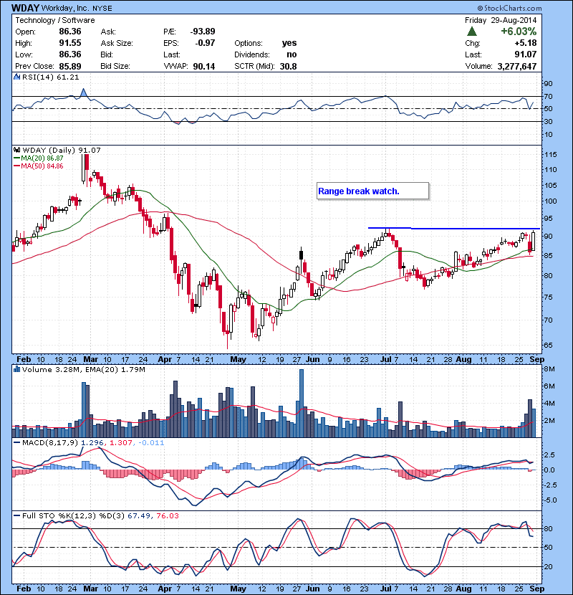573x595 pixels.
Task: Click the Volume 3.28M, EMA(20) 1.79M label
Action: pyautogui.click(x=83, y=369)
